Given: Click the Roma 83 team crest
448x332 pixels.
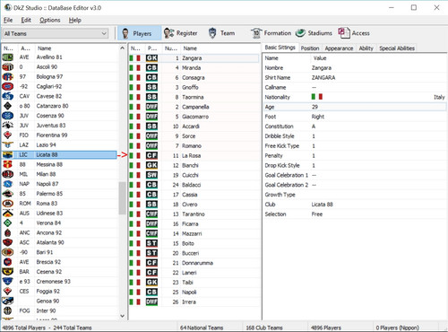Looking at the screenshot, I should pos(8,204).
